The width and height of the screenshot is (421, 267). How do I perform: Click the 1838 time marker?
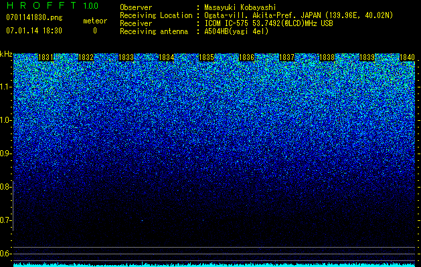coord(327,57)
